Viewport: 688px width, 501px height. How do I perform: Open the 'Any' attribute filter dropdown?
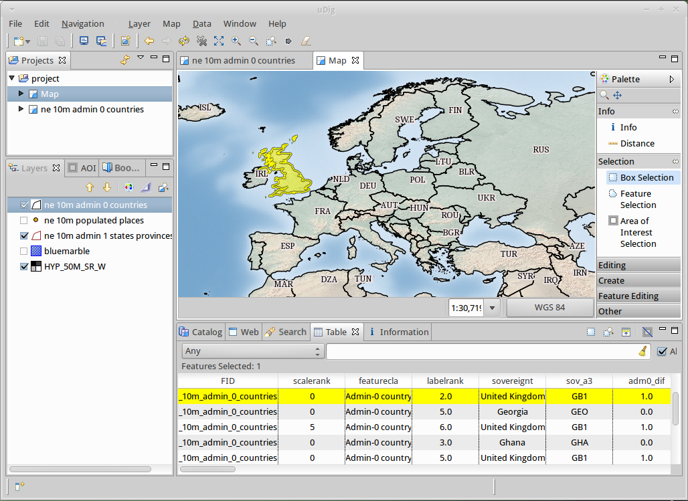(252, 351)
